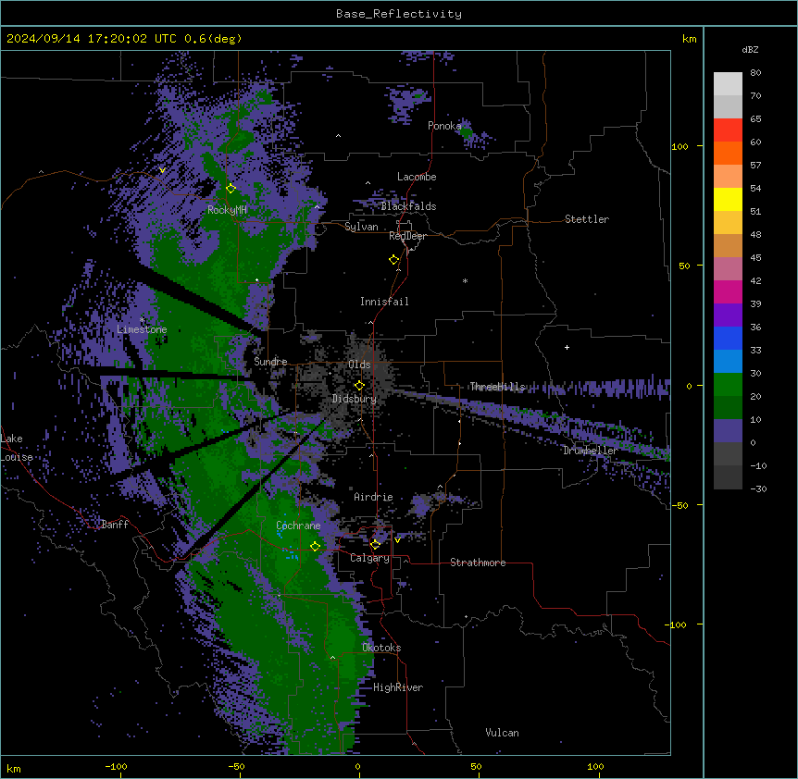The image size is (798, 779).
Task: Click the white asterisk marker east of Innisfail
Action: click(x=465, y=280)
